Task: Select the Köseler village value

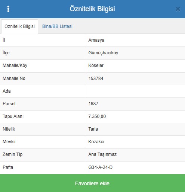Action: click(x=96, y=65)
